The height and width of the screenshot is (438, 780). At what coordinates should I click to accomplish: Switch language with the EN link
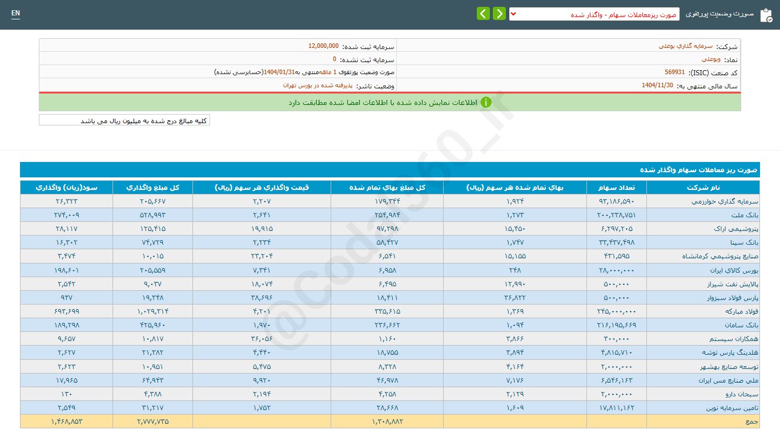(x=15, y=14)
